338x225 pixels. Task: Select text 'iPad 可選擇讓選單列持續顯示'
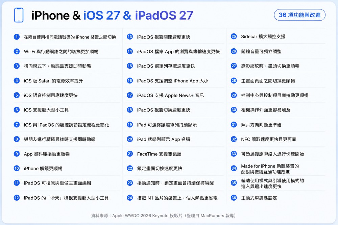167,125
